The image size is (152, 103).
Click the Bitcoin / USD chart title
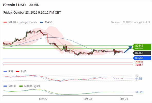14,5
